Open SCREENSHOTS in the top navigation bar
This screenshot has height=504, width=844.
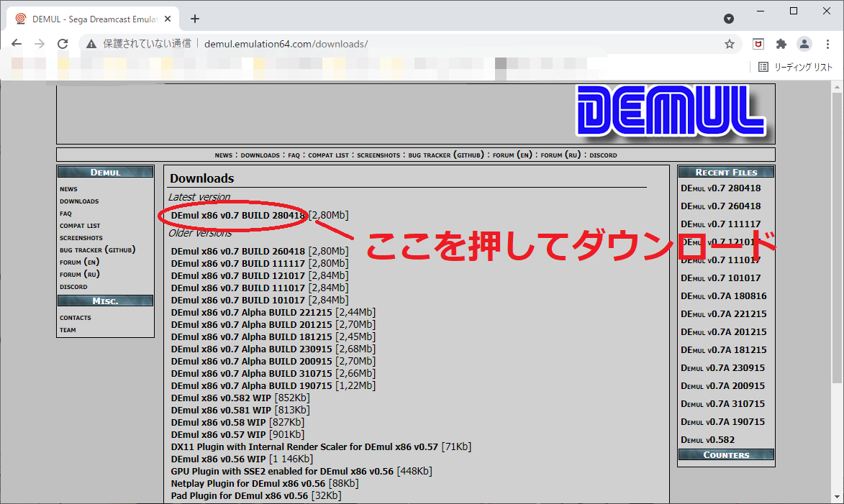coord(378,155)
